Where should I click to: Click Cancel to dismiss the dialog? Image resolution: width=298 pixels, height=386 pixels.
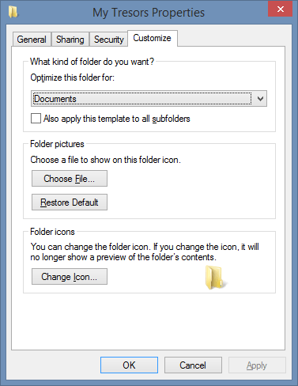(193, 365)
